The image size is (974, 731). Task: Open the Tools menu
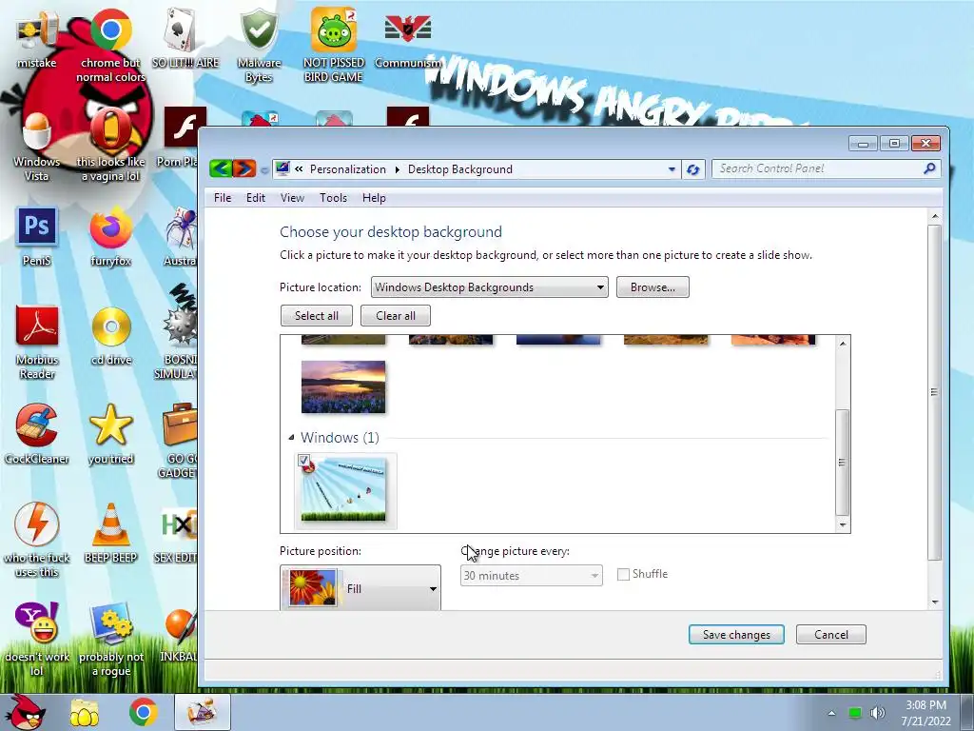(333, 198)
